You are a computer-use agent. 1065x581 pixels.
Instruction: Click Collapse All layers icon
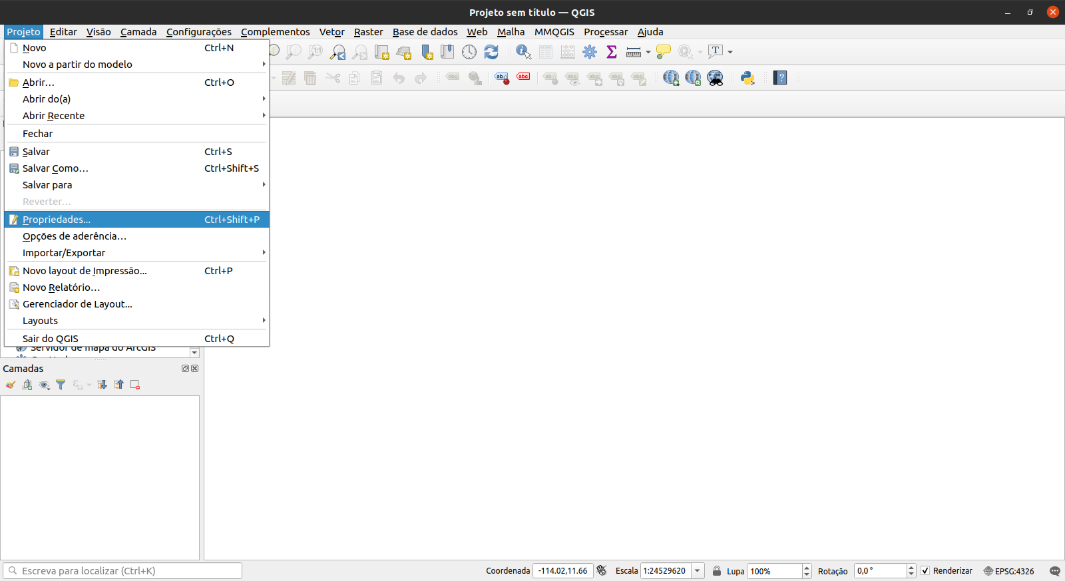click(118, 385)
